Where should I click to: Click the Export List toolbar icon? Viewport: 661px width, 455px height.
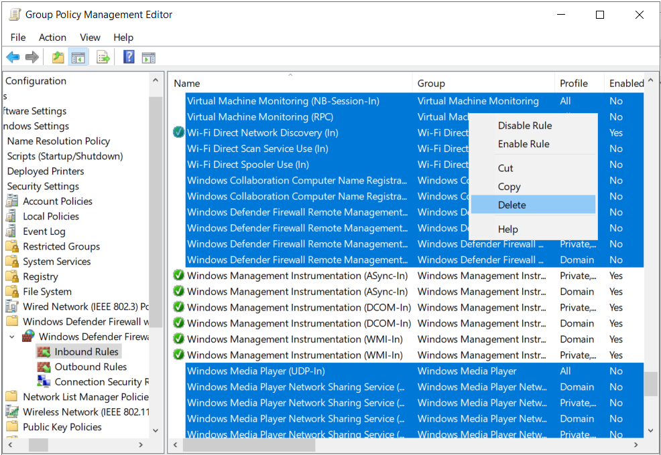point(103,57)
